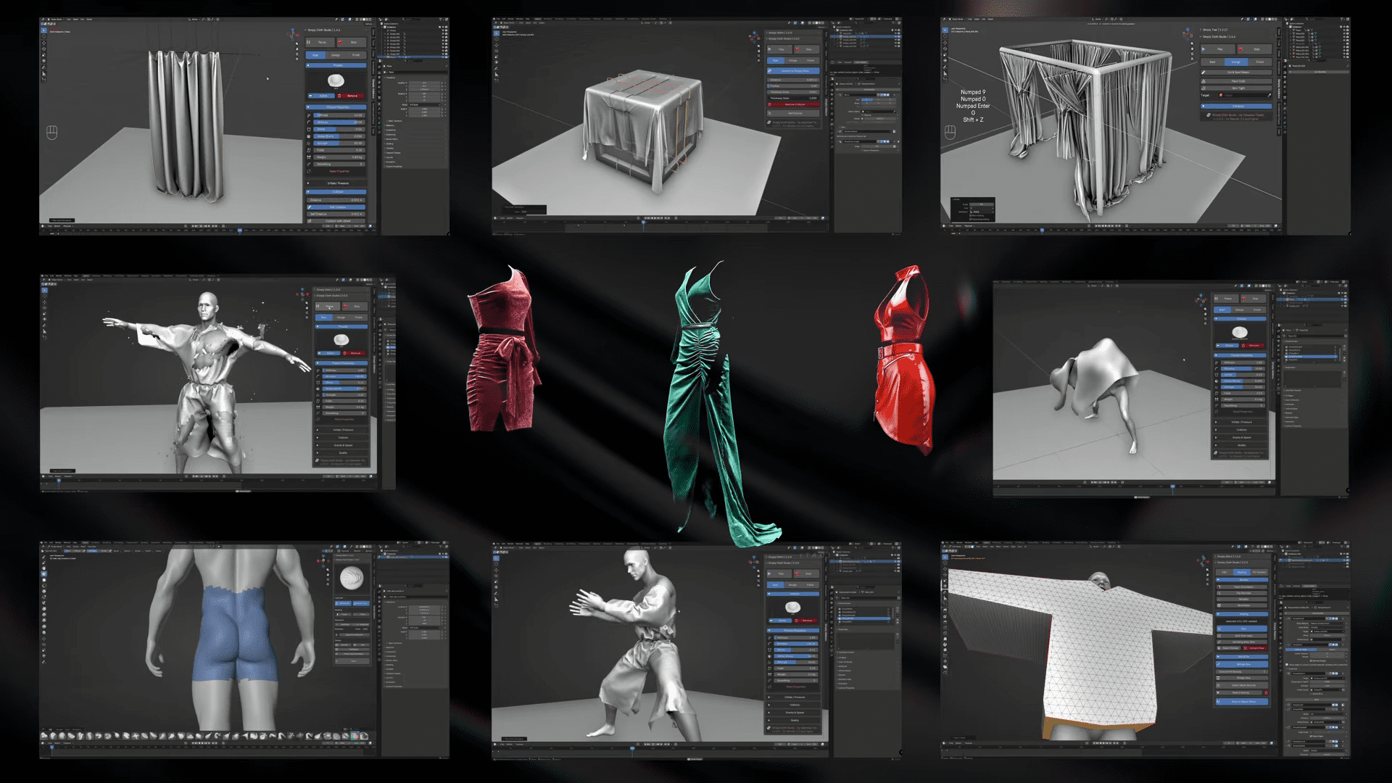Click the Convert to Simply Cloth button
Image resolution: width=1392 pixels, height=783 pixels.
[793, 71]
